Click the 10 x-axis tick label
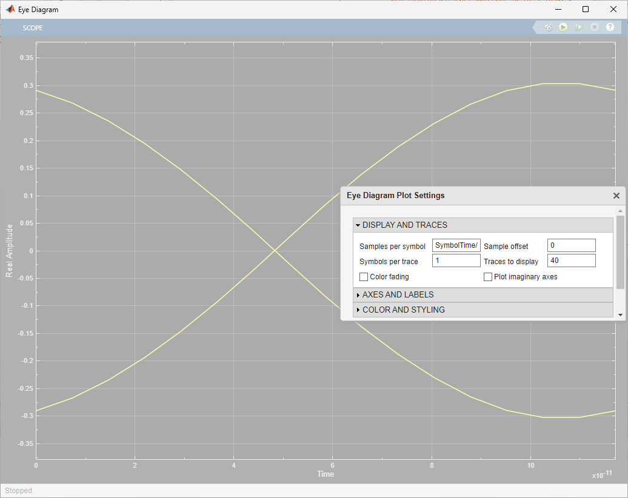This screenshot has width=628, height=498. [530, 465]
